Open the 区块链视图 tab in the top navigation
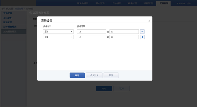The image size is (197, 107). click(82, 3)
